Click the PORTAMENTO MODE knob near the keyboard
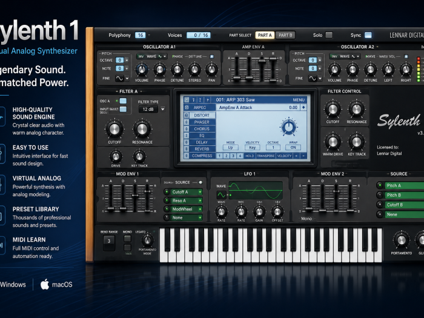 147,240
